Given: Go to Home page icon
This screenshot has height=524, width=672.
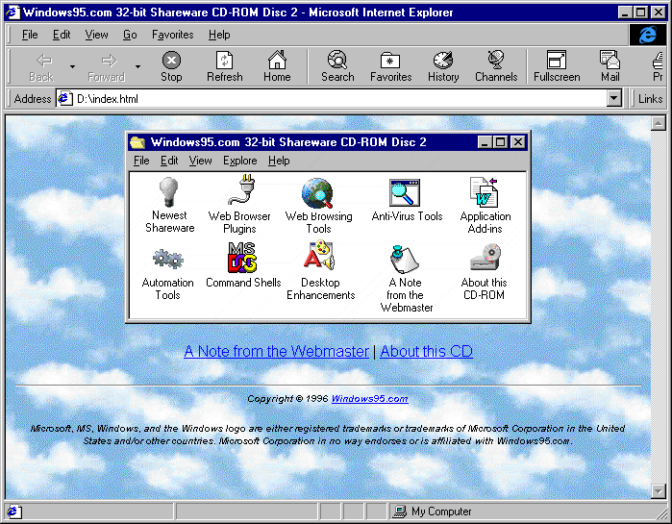Looking at the screenshot, I should (x=277, y=66).
